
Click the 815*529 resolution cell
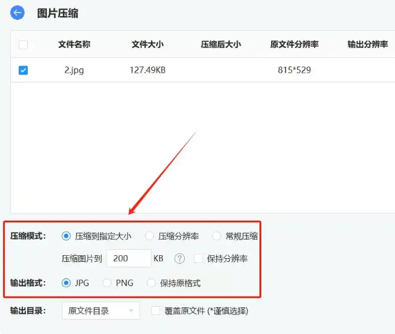point(294,70)
